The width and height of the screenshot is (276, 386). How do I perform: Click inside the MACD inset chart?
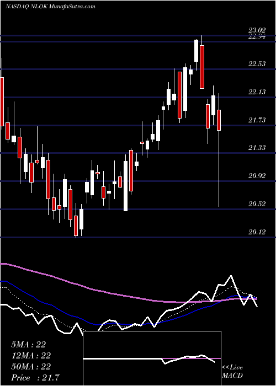pyautogui.click(x=152, y=358)
